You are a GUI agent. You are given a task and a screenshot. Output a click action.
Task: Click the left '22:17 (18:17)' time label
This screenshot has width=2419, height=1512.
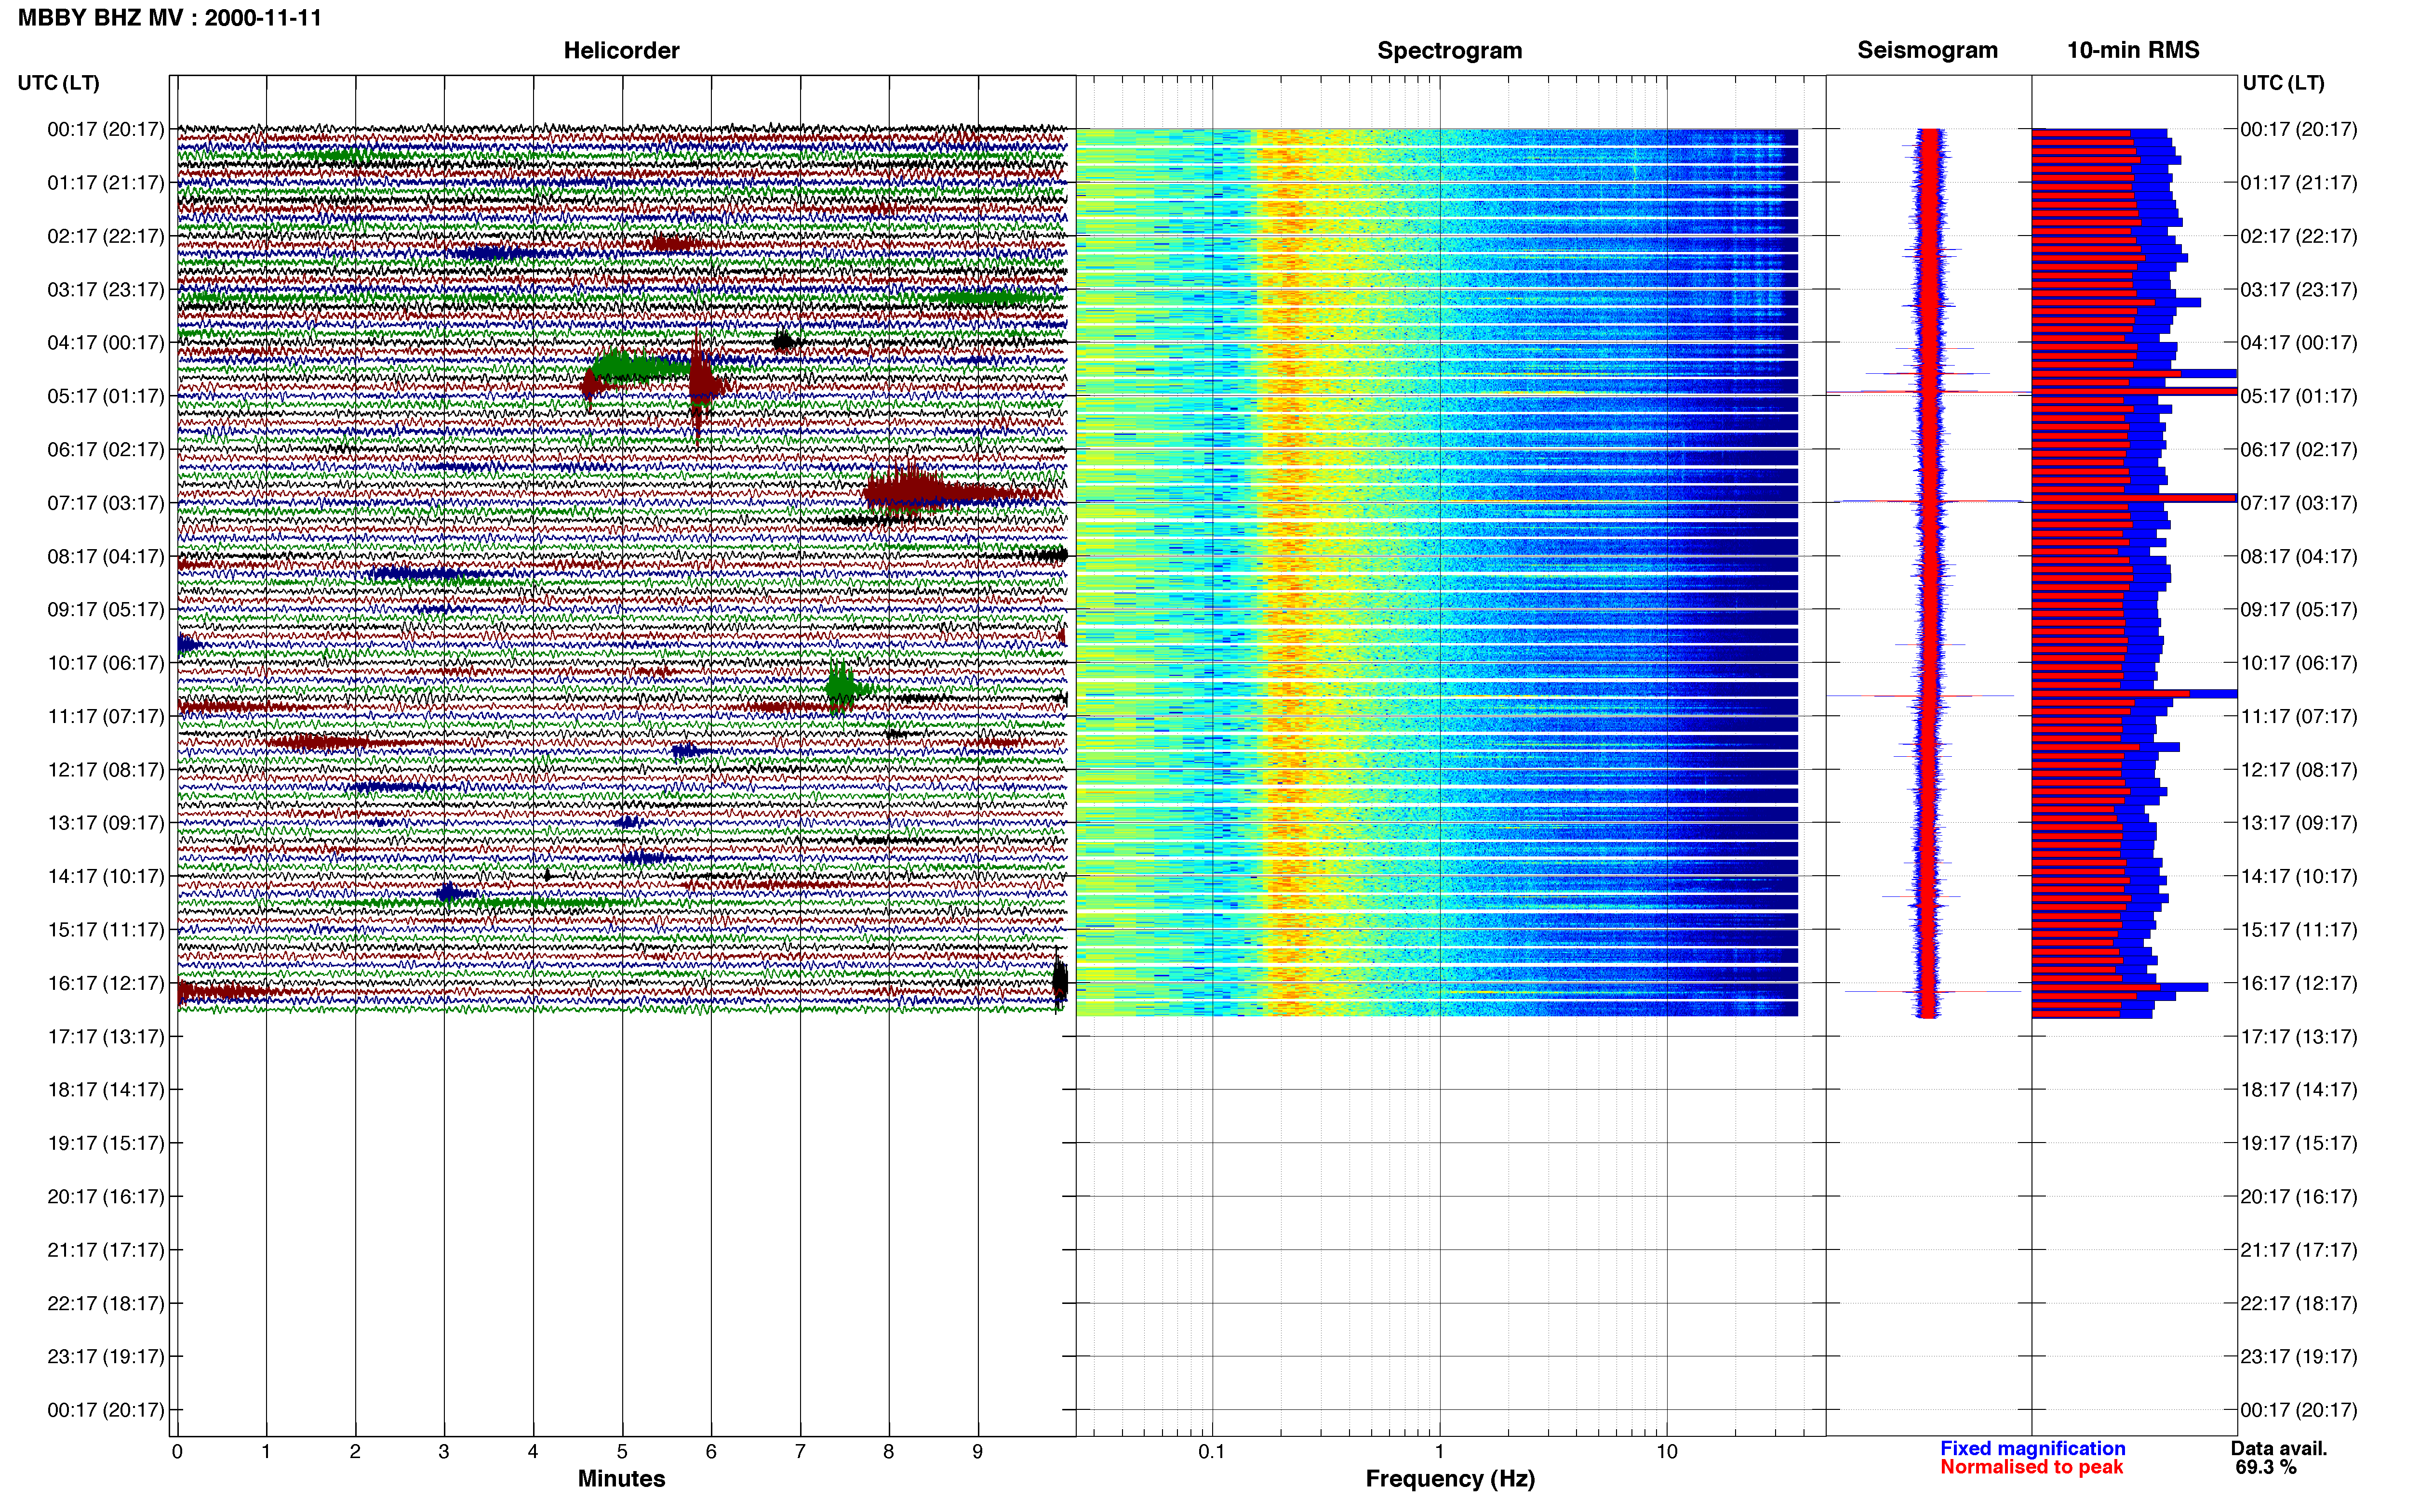[x=106, y=1303]
